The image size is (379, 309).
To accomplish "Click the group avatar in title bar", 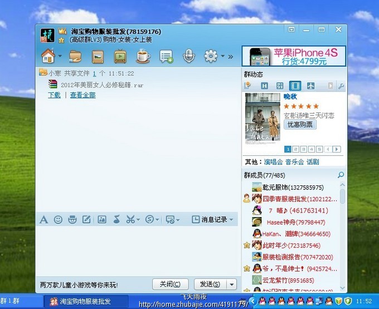I will pyautogui.click(x=47, y=35).
